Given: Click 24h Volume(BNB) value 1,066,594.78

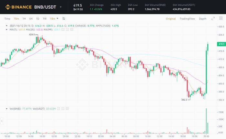Looking at the screenshot, I should pos(152,9).
